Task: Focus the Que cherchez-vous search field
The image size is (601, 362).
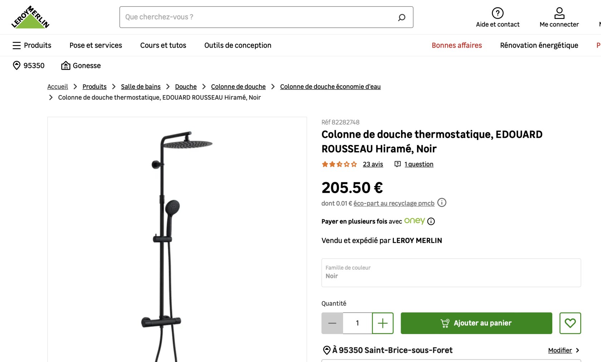Action: (258, 17)
